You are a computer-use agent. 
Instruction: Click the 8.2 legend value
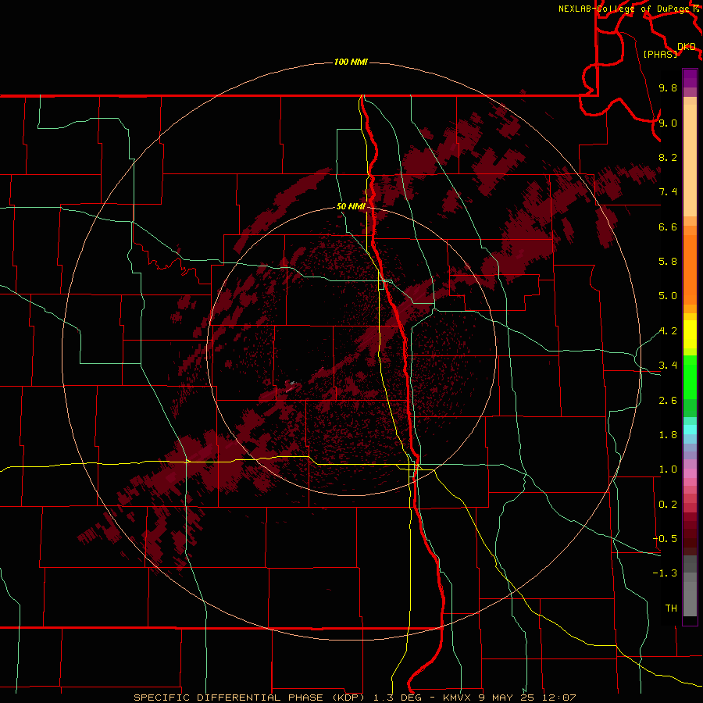click(668, 157)
